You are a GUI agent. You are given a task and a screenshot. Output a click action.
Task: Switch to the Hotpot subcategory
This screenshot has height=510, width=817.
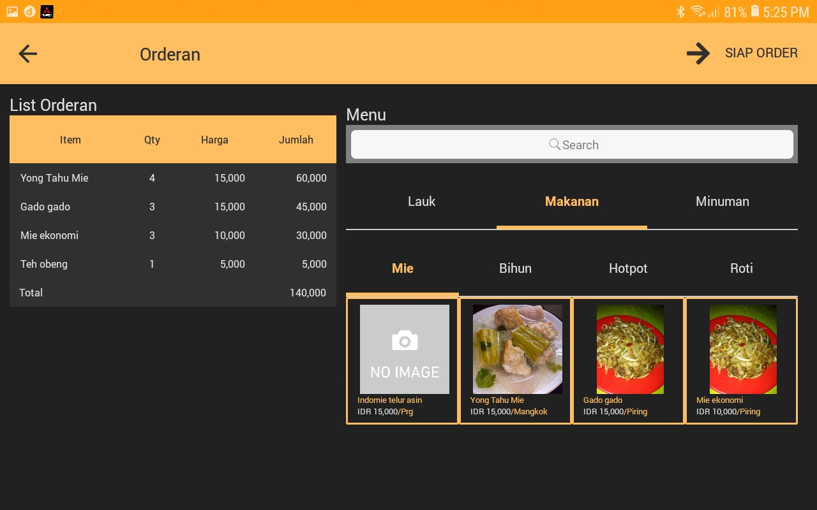(x=628, y=268)
